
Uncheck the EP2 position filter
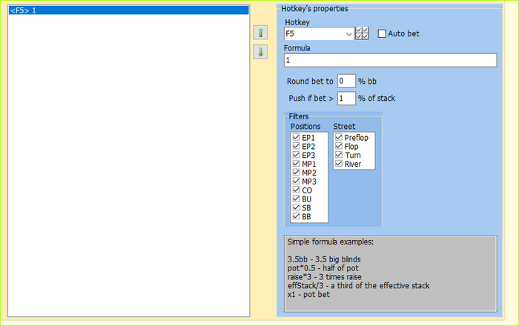tap(297, 146)
